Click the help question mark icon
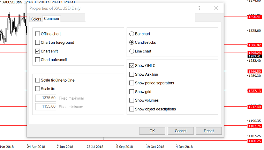264x150 pixels. point(199,8)
